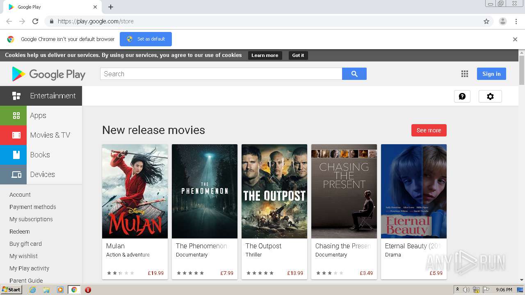Viewport: 525px width, 295px height.
Task: Click Chasing the Present £3.49 price
Action: 366,273
